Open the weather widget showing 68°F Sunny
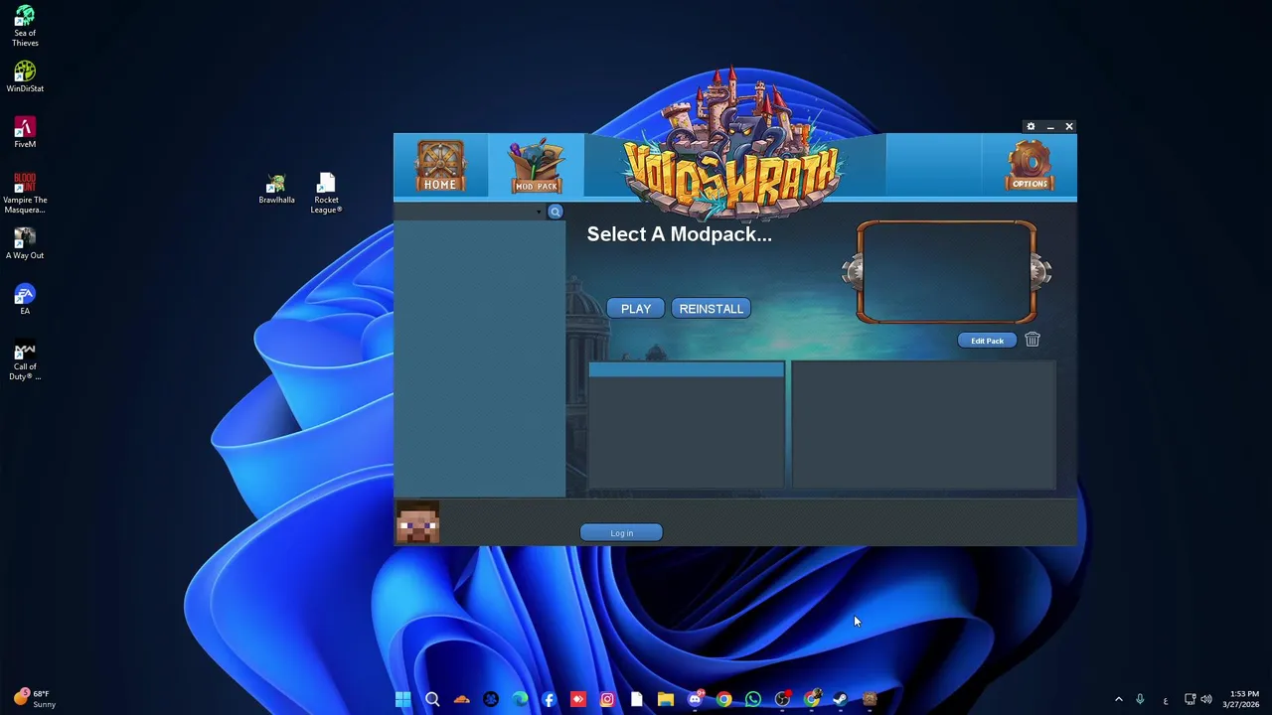 point(33,699)
